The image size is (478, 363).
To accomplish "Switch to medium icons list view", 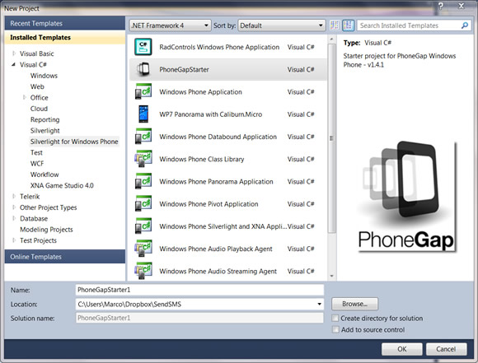I will [348, 26].
